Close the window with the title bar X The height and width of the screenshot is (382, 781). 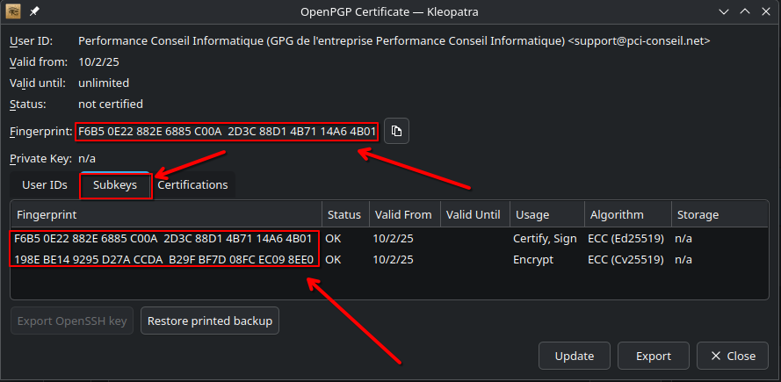(765, 12)
